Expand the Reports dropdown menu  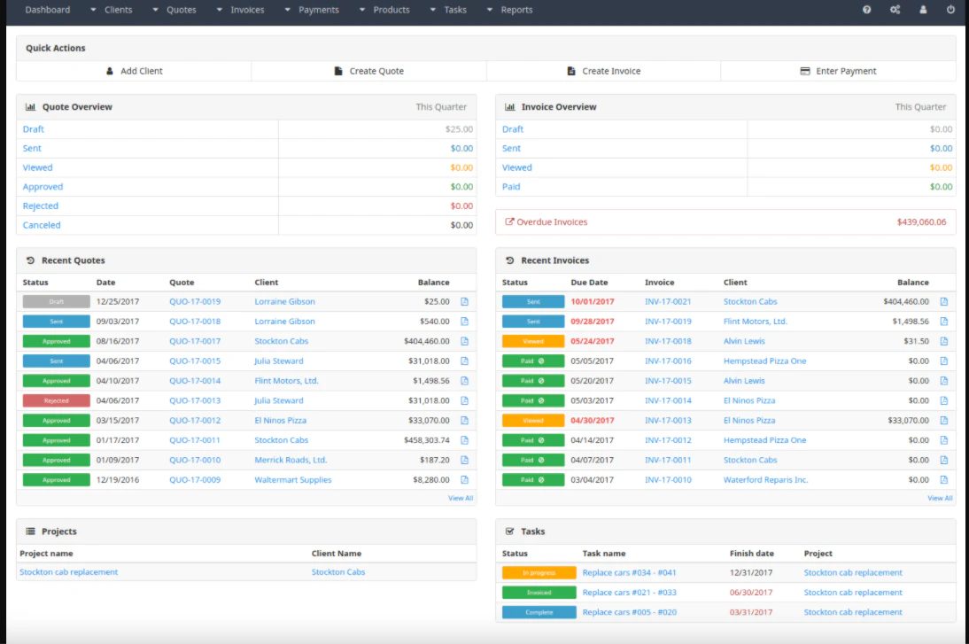[510, 10]
